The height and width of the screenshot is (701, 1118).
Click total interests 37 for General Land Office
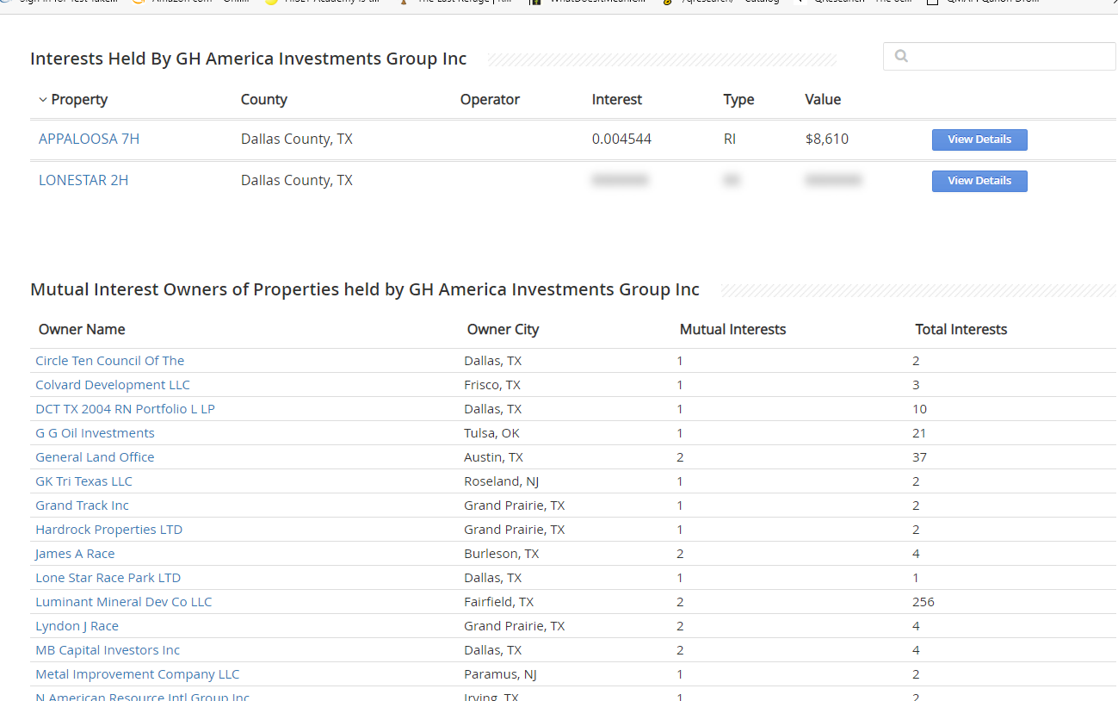pyautogui.click(x=919, y=456)
